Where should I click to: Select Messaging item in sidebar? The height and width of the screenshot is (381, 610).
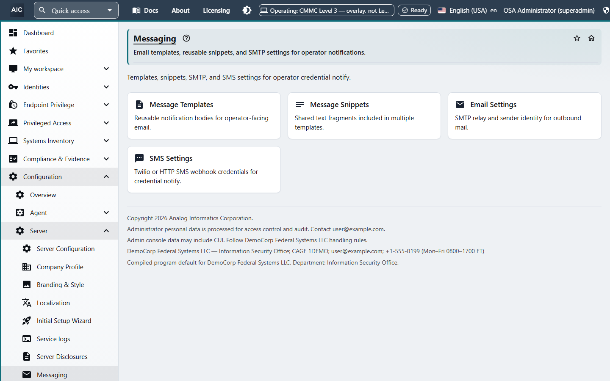59,374
